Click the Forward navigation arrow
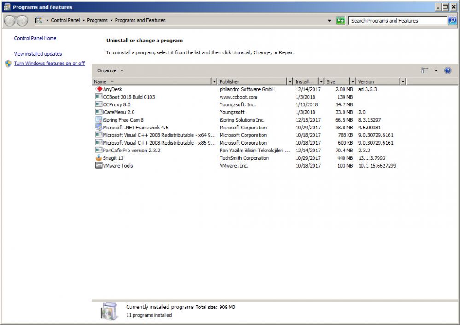 pyautogui.click(x=22, y=21)
